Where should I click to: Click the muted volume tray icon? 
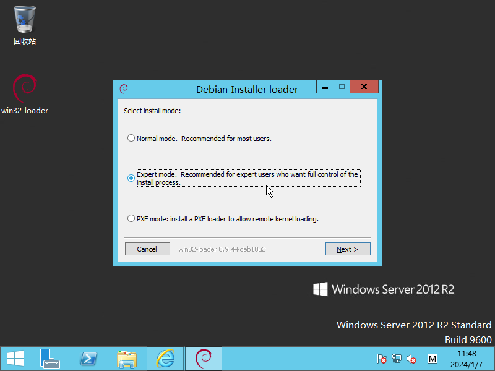click(411, 359)
